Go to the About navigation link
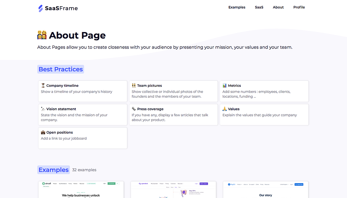The width and height of the screenshot is (347, 198). [278, 7]
